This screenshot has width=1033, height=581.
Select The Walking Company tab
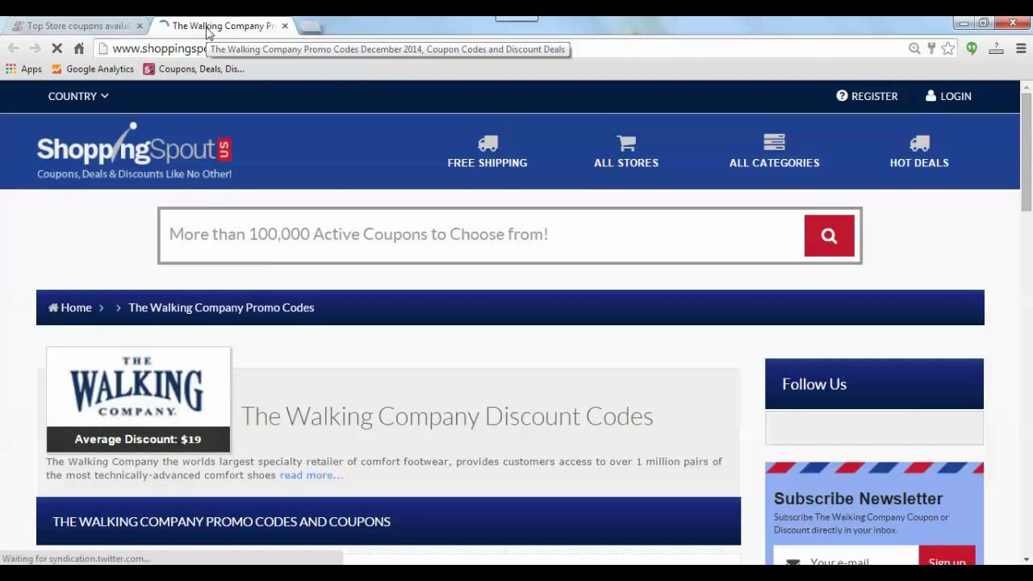pyautogui.click(x=223, y=26)
